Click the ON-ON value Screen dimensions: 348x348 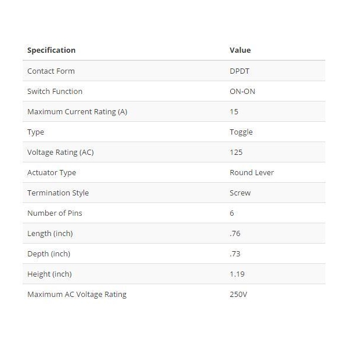point(242,91)
